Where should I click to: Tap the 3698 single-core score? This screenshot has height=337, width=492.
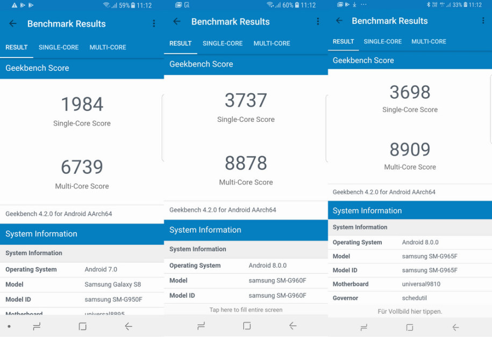click(410, 92)
